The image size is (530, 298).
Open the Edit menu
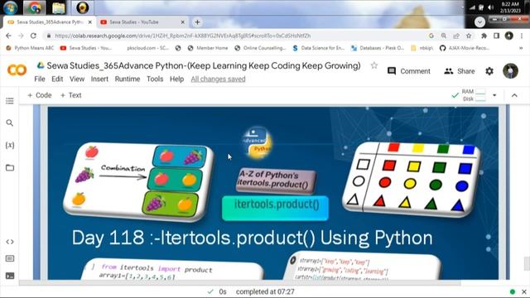pyautogui.click(x=57, y=79)
